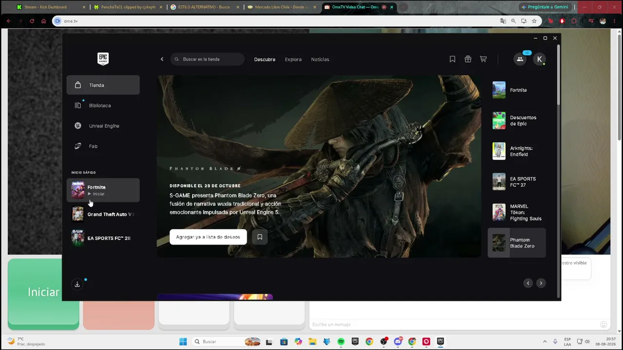Select Phantom Blade Zero in the featured list
This screenshot has height=350, width=623.
517,243
